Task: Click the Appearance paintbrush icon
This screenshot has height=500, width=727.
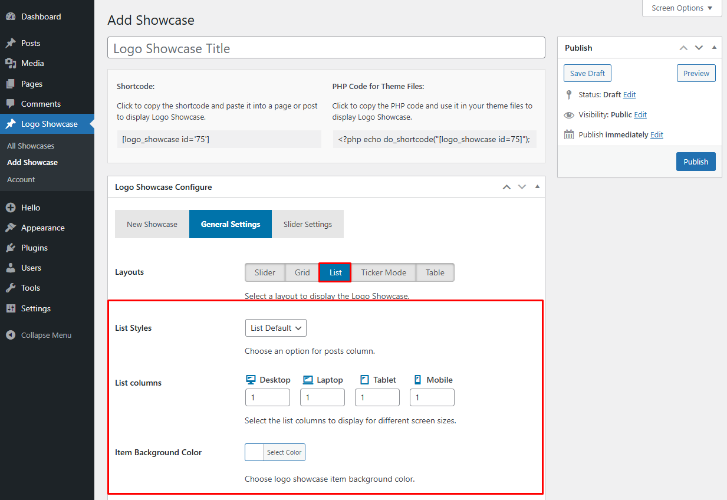Action: point(11,228)
